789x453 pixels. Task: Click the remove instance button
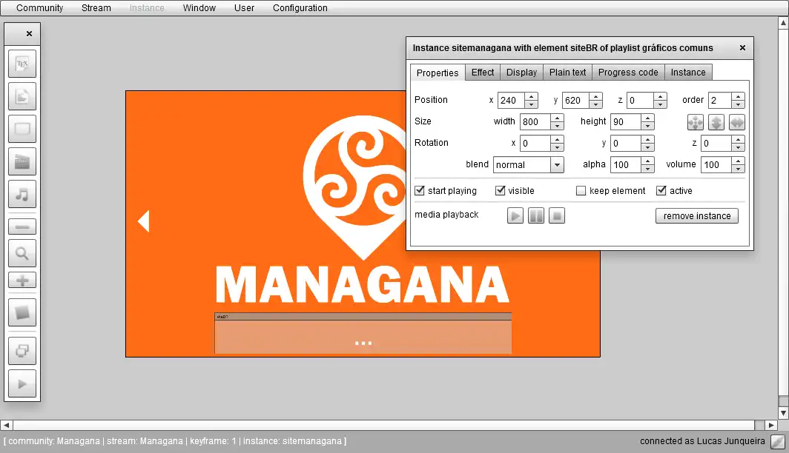click(x=697, y=216)
